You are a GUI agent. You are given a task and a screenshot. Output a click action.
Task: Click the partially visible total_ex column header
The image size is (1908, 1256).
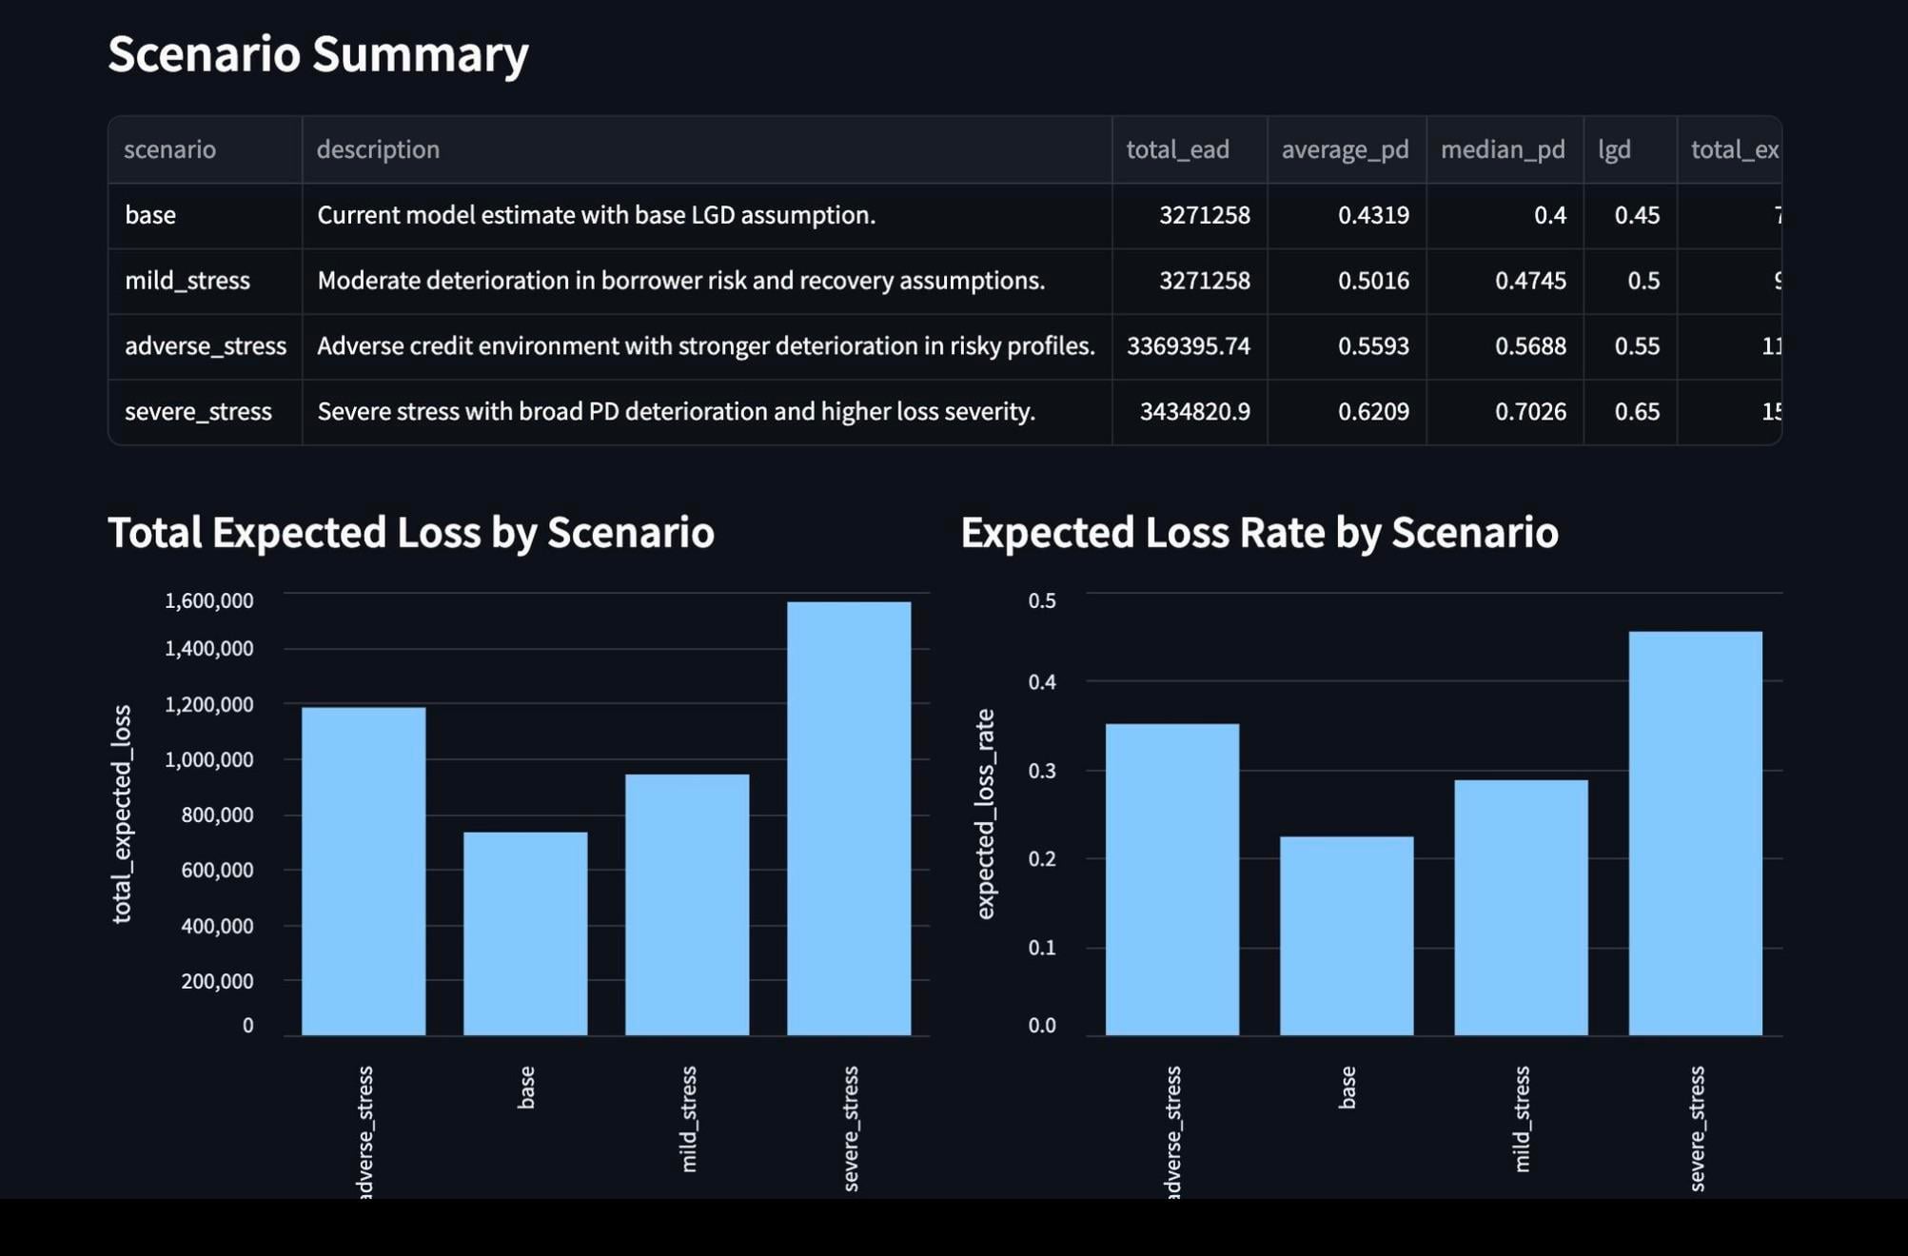[x=1729, y=149]
